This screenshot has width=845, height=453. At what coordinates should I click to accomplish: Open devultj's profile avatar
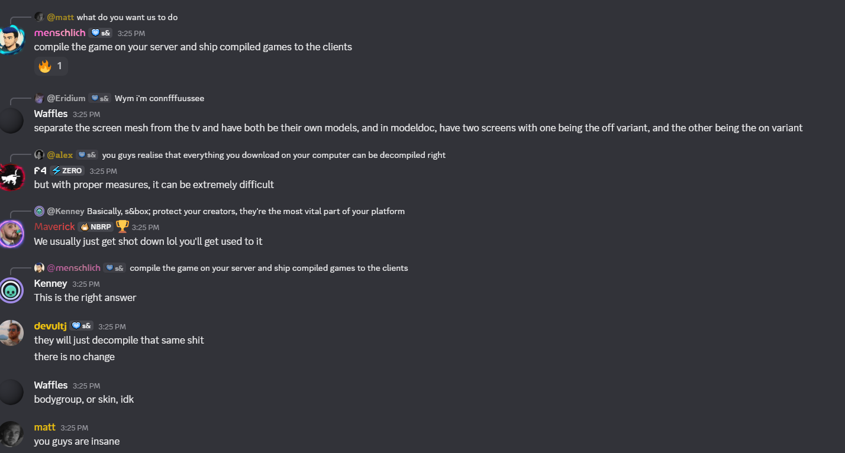11,333
